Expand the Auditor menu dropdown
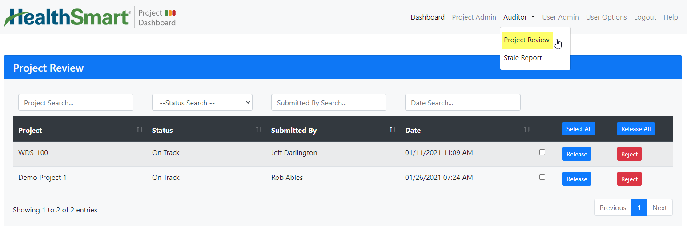Screen dimensions: 687x231 [519, 17]
